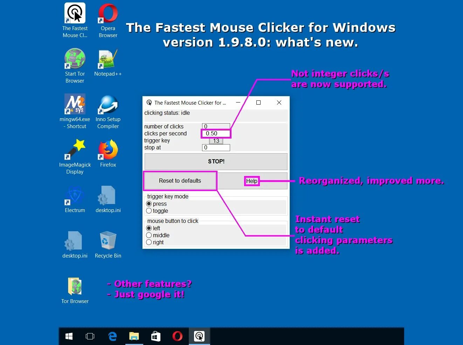
Task: Maximize the Mouse Clicker window
Action: [x=258, y=103]
